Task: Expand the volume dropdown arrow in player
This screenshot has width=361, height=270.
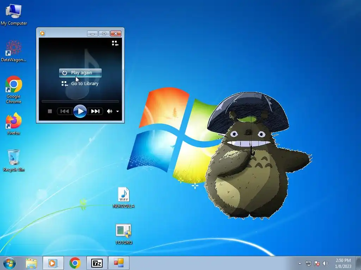Action: tap(118, 111)
